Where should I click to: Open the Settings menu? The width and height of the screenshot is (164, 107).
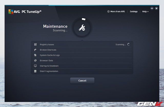point(134,12)
